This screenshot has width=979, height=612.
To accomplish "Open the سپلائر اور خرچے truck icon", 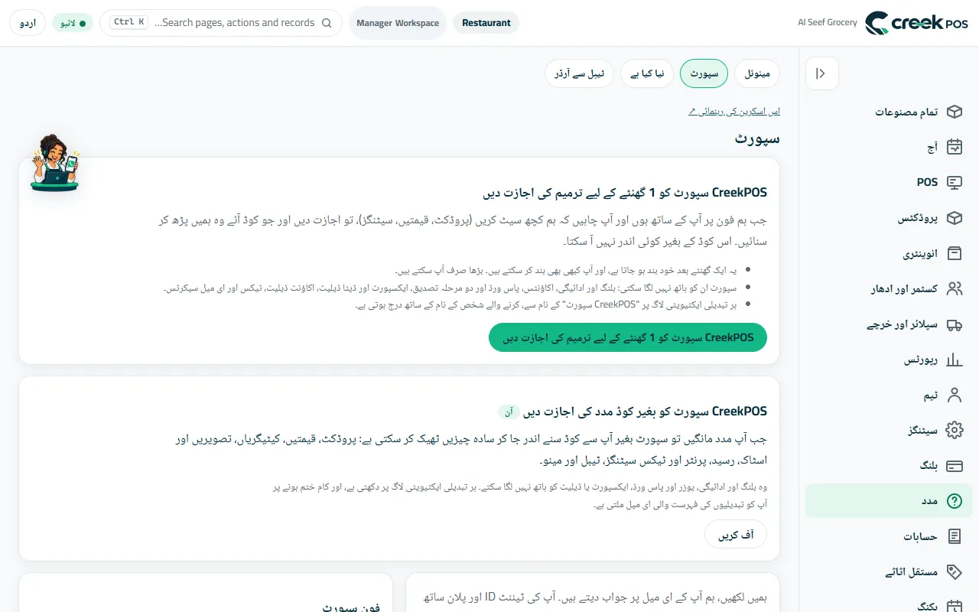I will [x=954, y=324].
